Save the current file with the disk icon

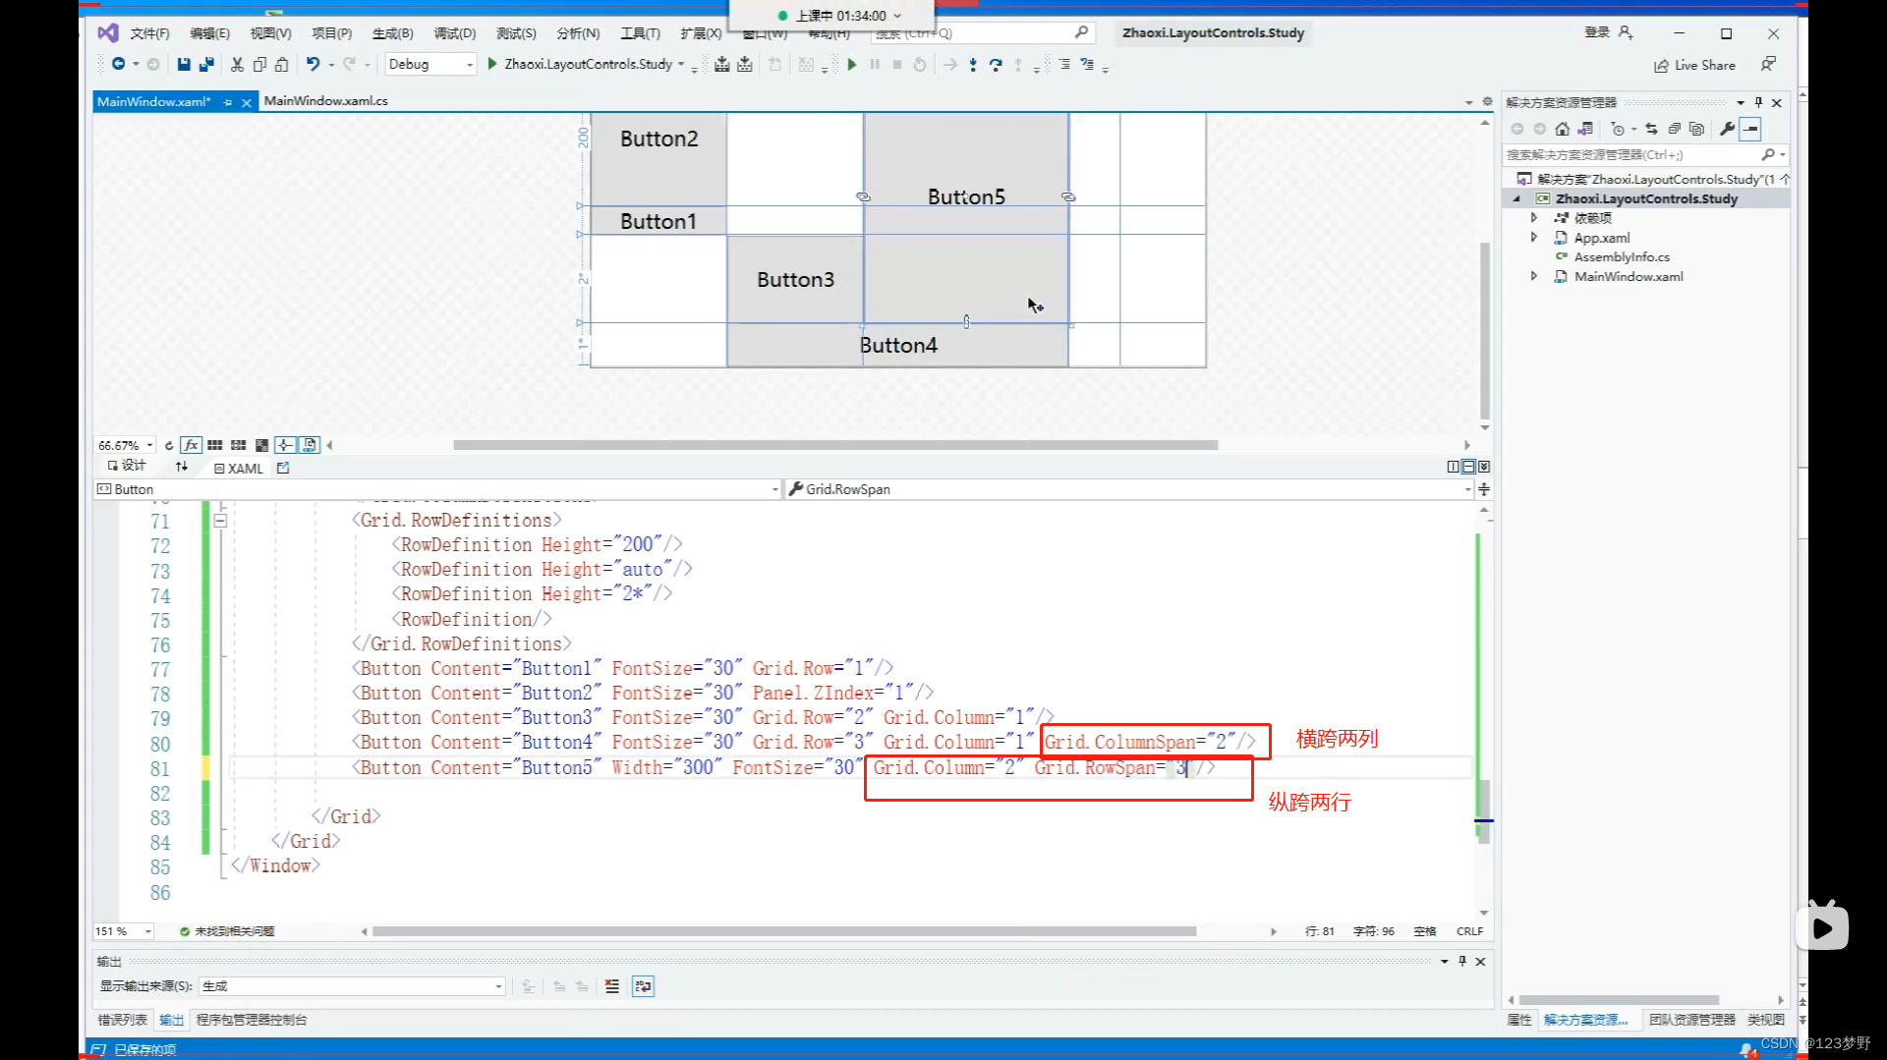184,64
